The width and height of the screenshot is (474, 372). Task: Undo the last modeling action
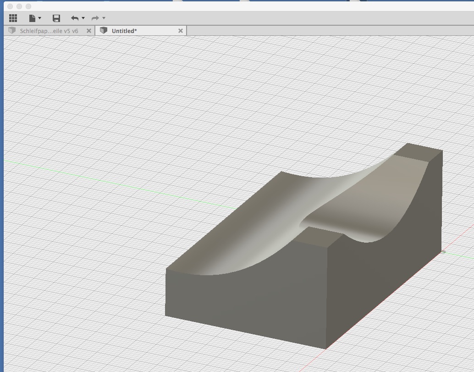click(x=76, y=18)
